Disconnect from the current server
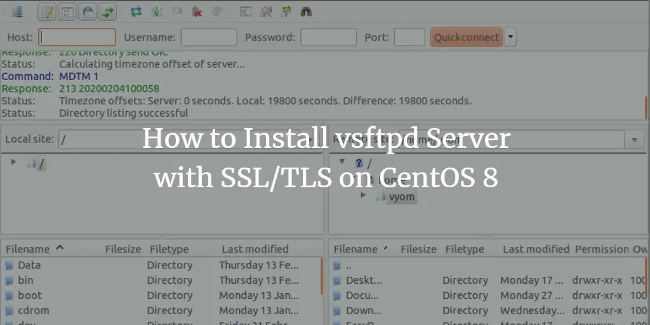650x325 pixels. coord(197,12)
